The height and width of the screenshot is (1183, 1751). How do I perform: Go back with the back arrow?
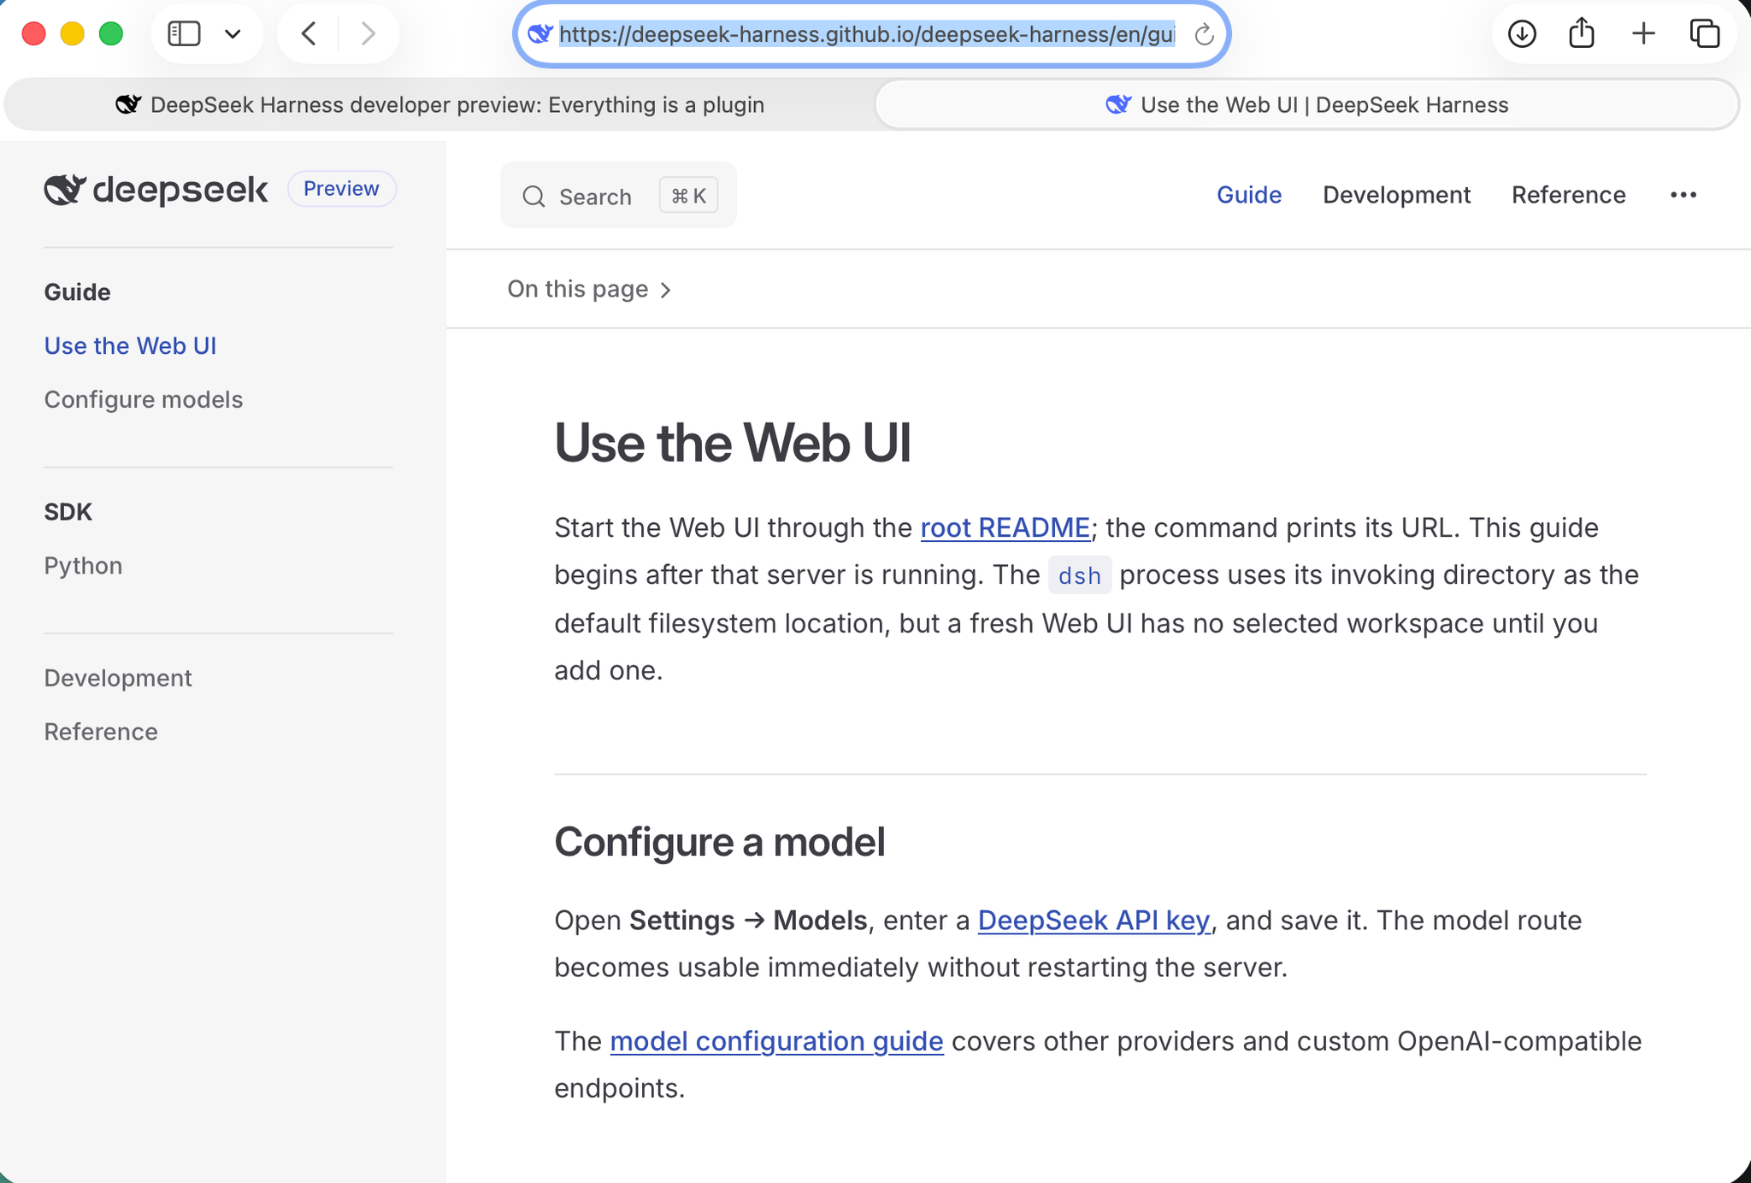point(309,34)
